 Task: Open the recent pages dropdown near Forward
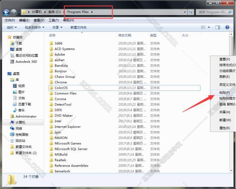(x=19, y=12)
